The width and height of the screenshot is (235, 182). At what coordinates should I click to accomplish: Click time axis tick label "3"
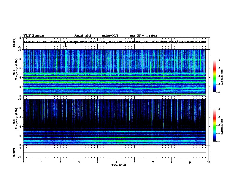[x=79, y=162]
